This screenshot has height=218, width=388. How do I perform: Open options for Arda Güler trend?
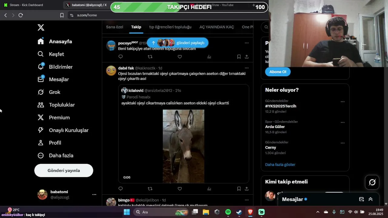(x=343, y=122)
